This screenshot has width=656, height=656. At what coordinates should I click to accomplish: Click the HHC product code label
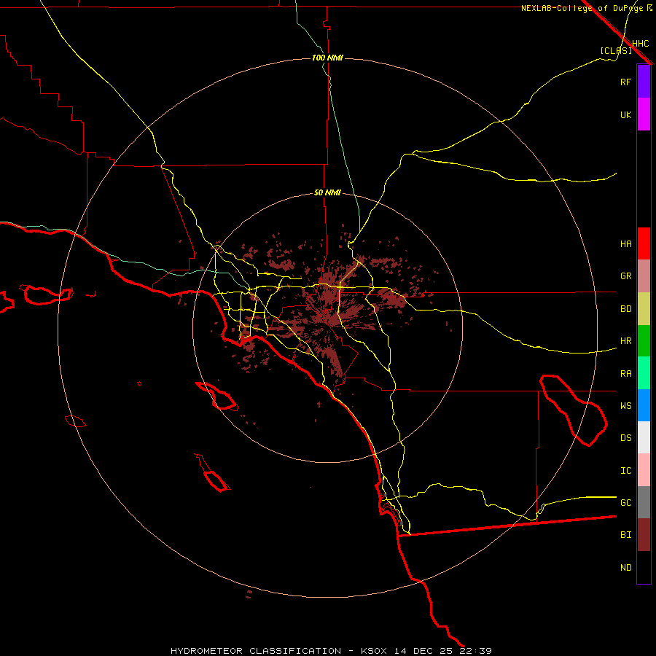[641, 44]
